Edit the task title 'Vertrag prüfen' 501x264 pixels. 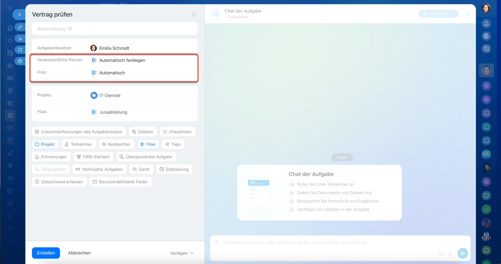pyautogui.click(x=52, y=14)
